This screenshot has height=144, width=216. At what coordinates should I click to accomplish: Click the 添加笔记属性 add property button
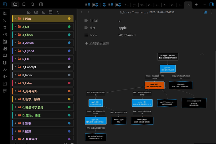(97, 43)
